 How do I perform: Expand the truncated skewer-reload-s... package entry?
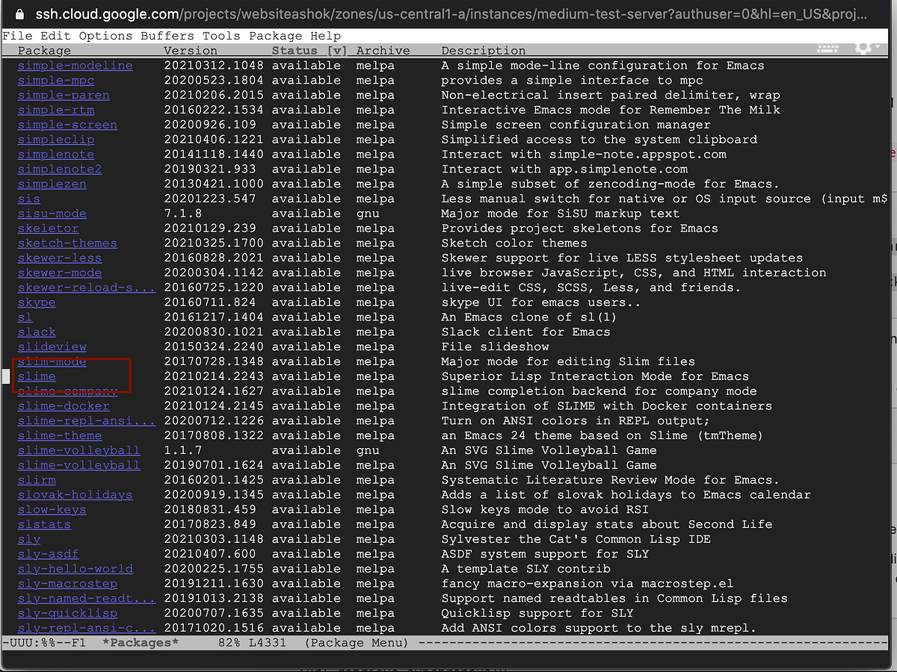click(x=86, y=287)
